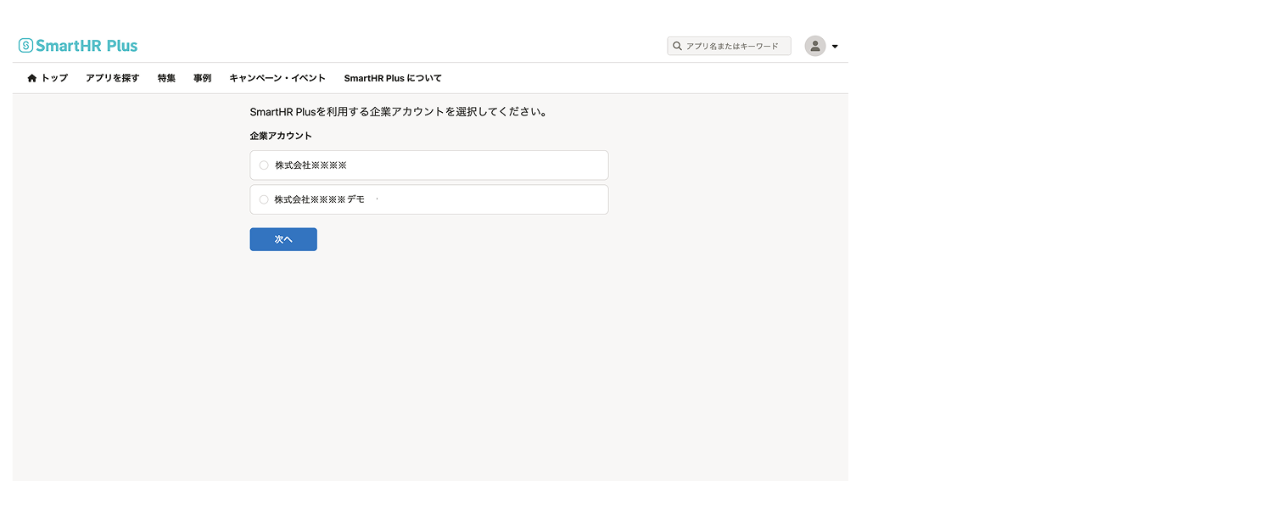This screenshot has height=515, width=1270.
Task: Click the 株式会社※※※※ account label text
Action: click(311, 165)
